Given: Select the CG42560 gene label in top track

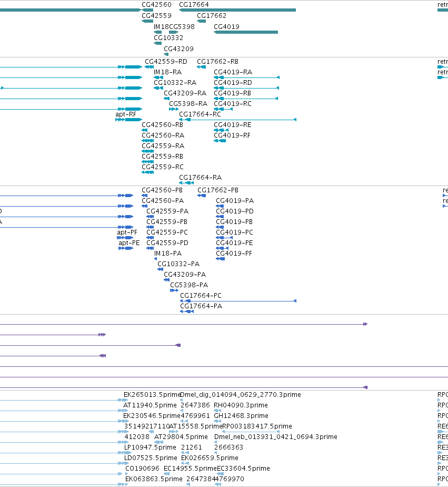Looking at the screenshot, I should 156,5.
